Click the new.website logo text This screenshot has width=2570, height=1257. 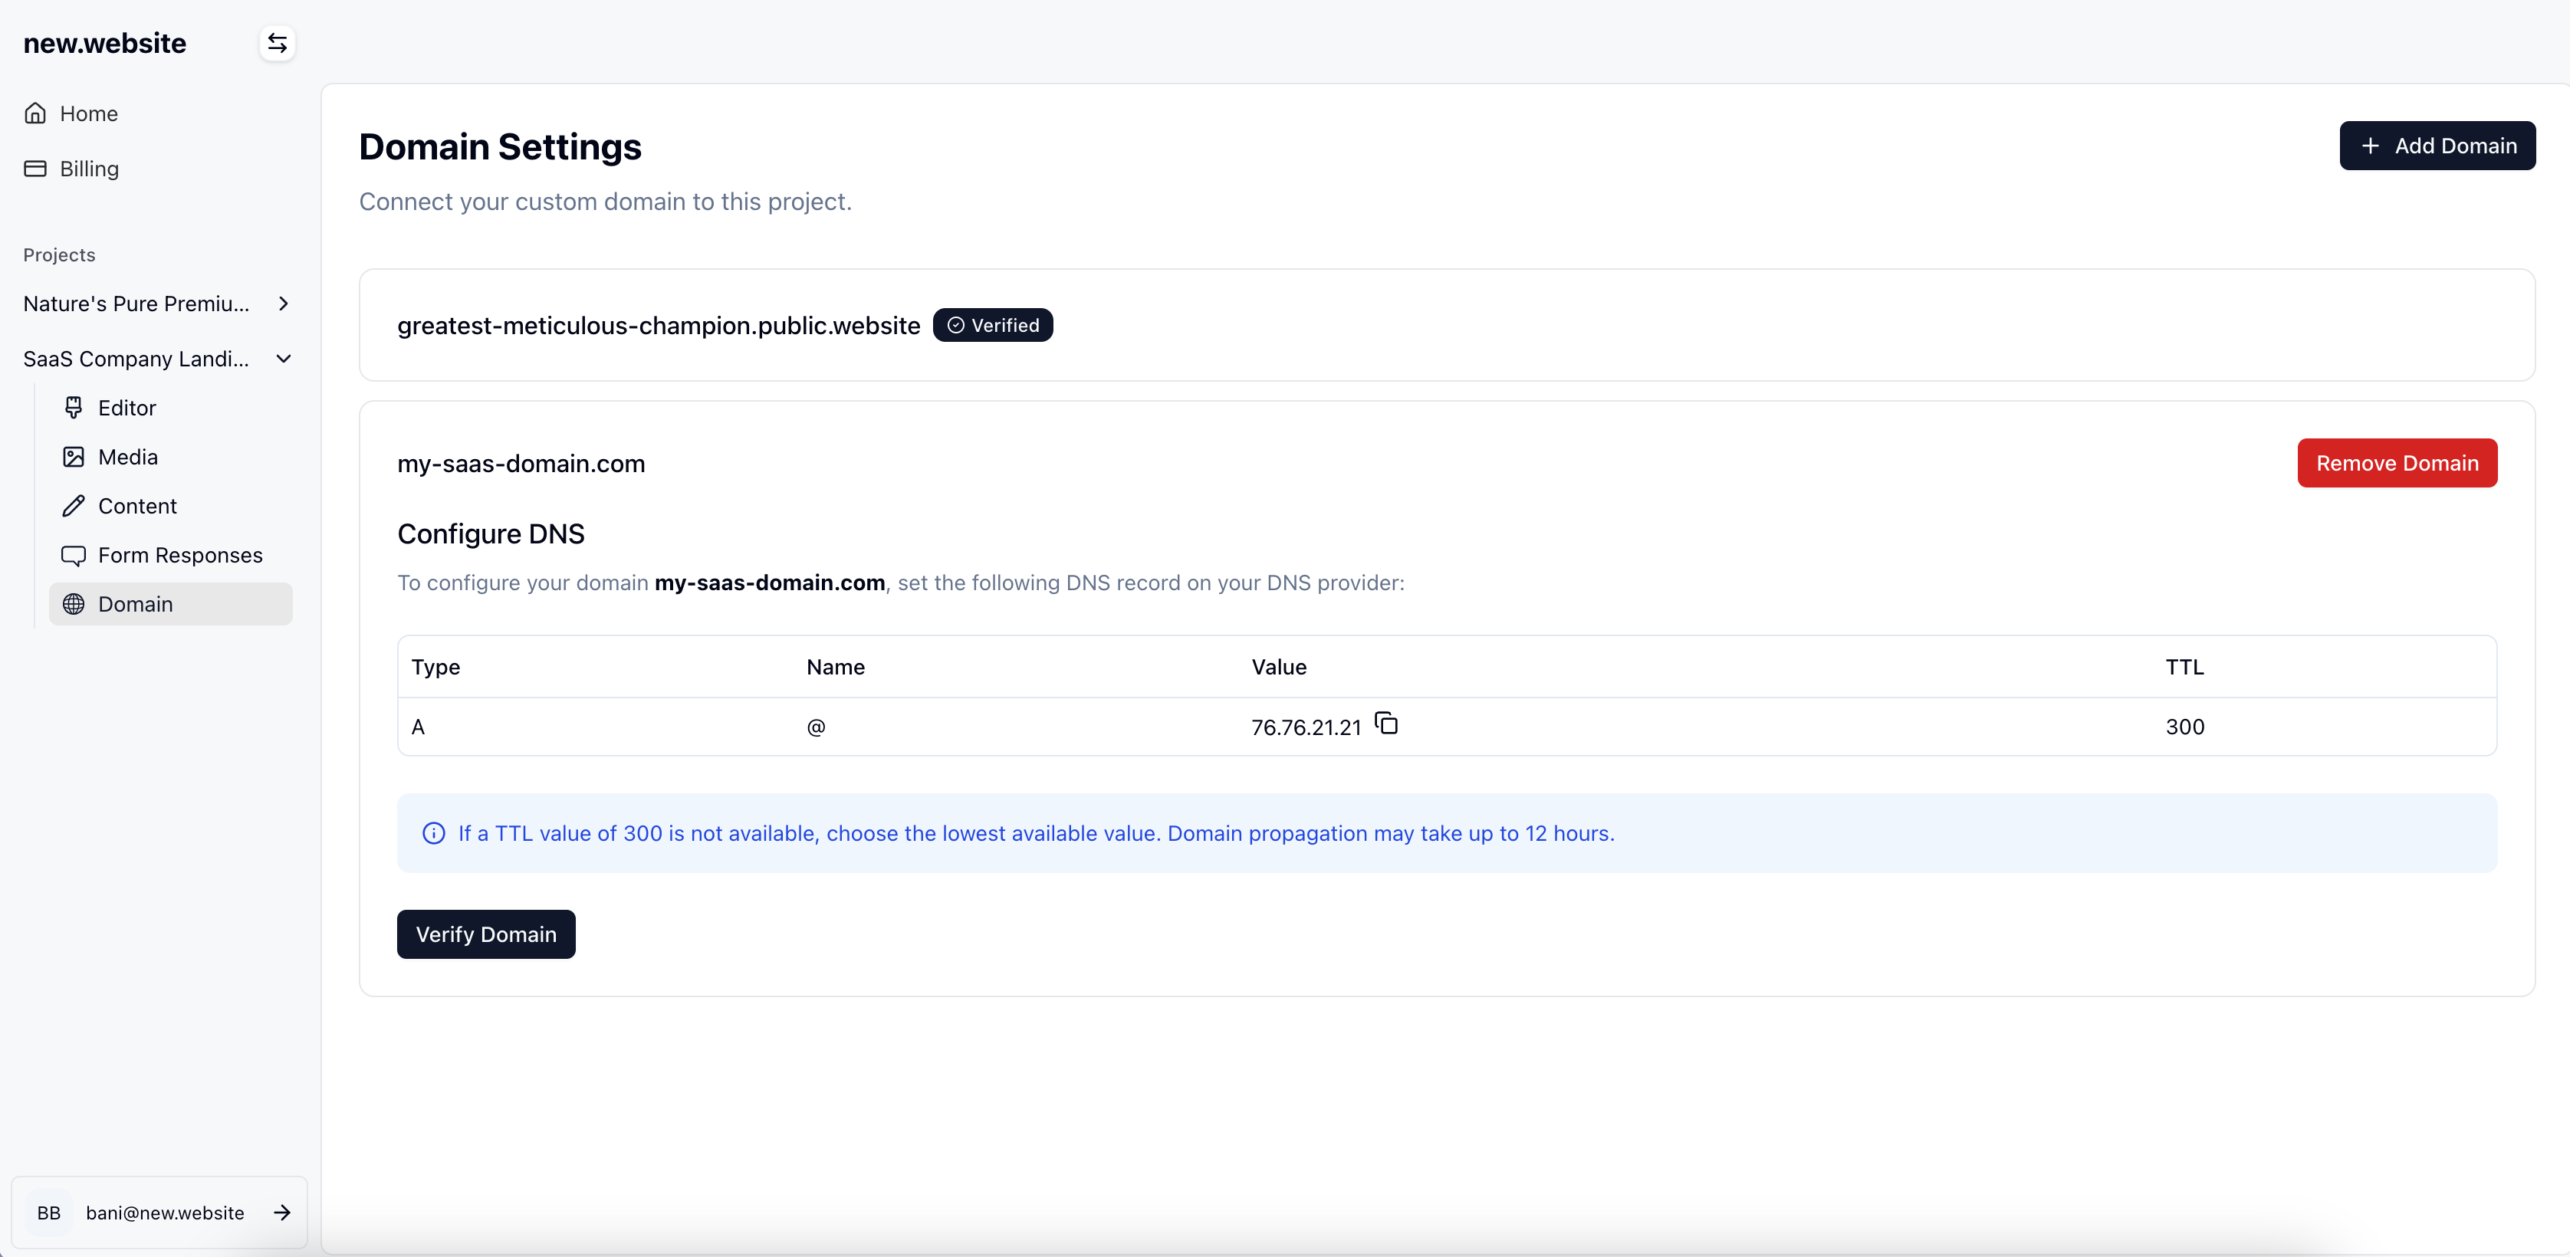click(105, 43)
